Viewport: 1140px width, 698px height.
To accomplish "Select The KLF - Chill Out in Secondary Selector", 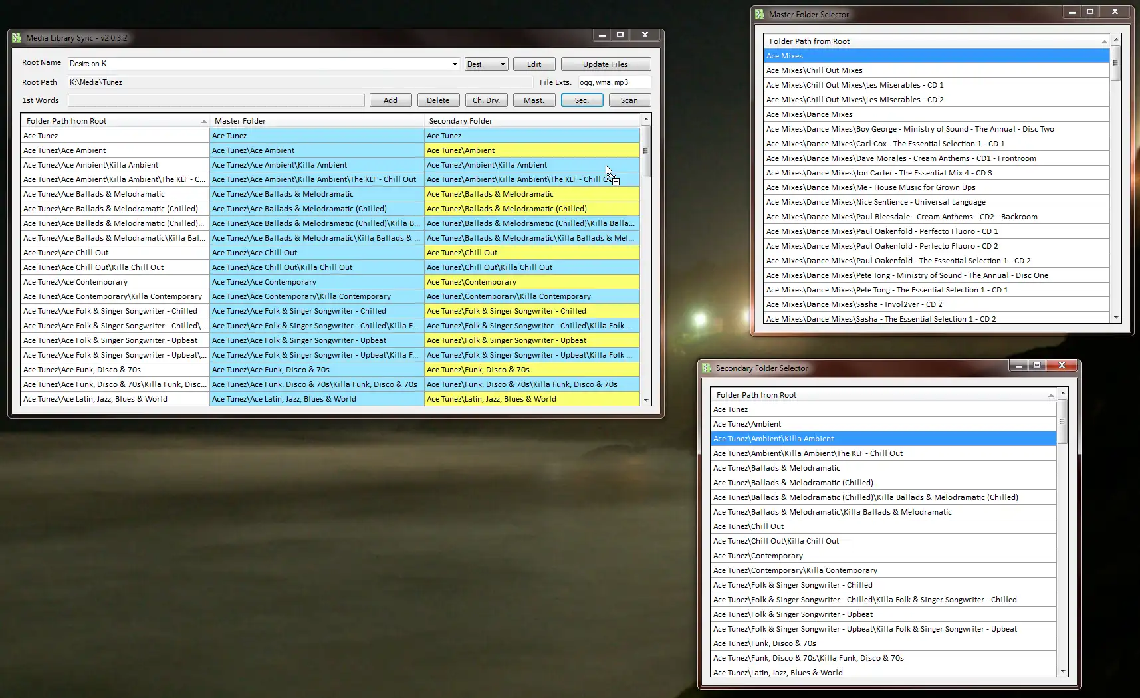I will tap(883, 453).
